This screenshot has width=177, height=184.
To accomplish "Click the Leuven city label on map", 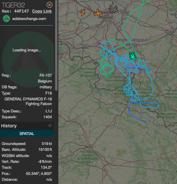I will (x=125, y=12).
